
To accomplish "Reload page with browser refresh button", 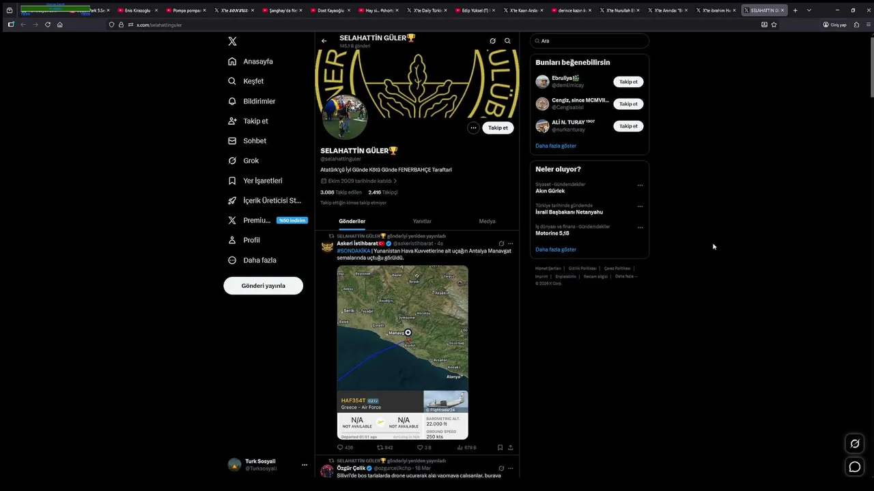I will pyautogui.click(x=48, y=25).
